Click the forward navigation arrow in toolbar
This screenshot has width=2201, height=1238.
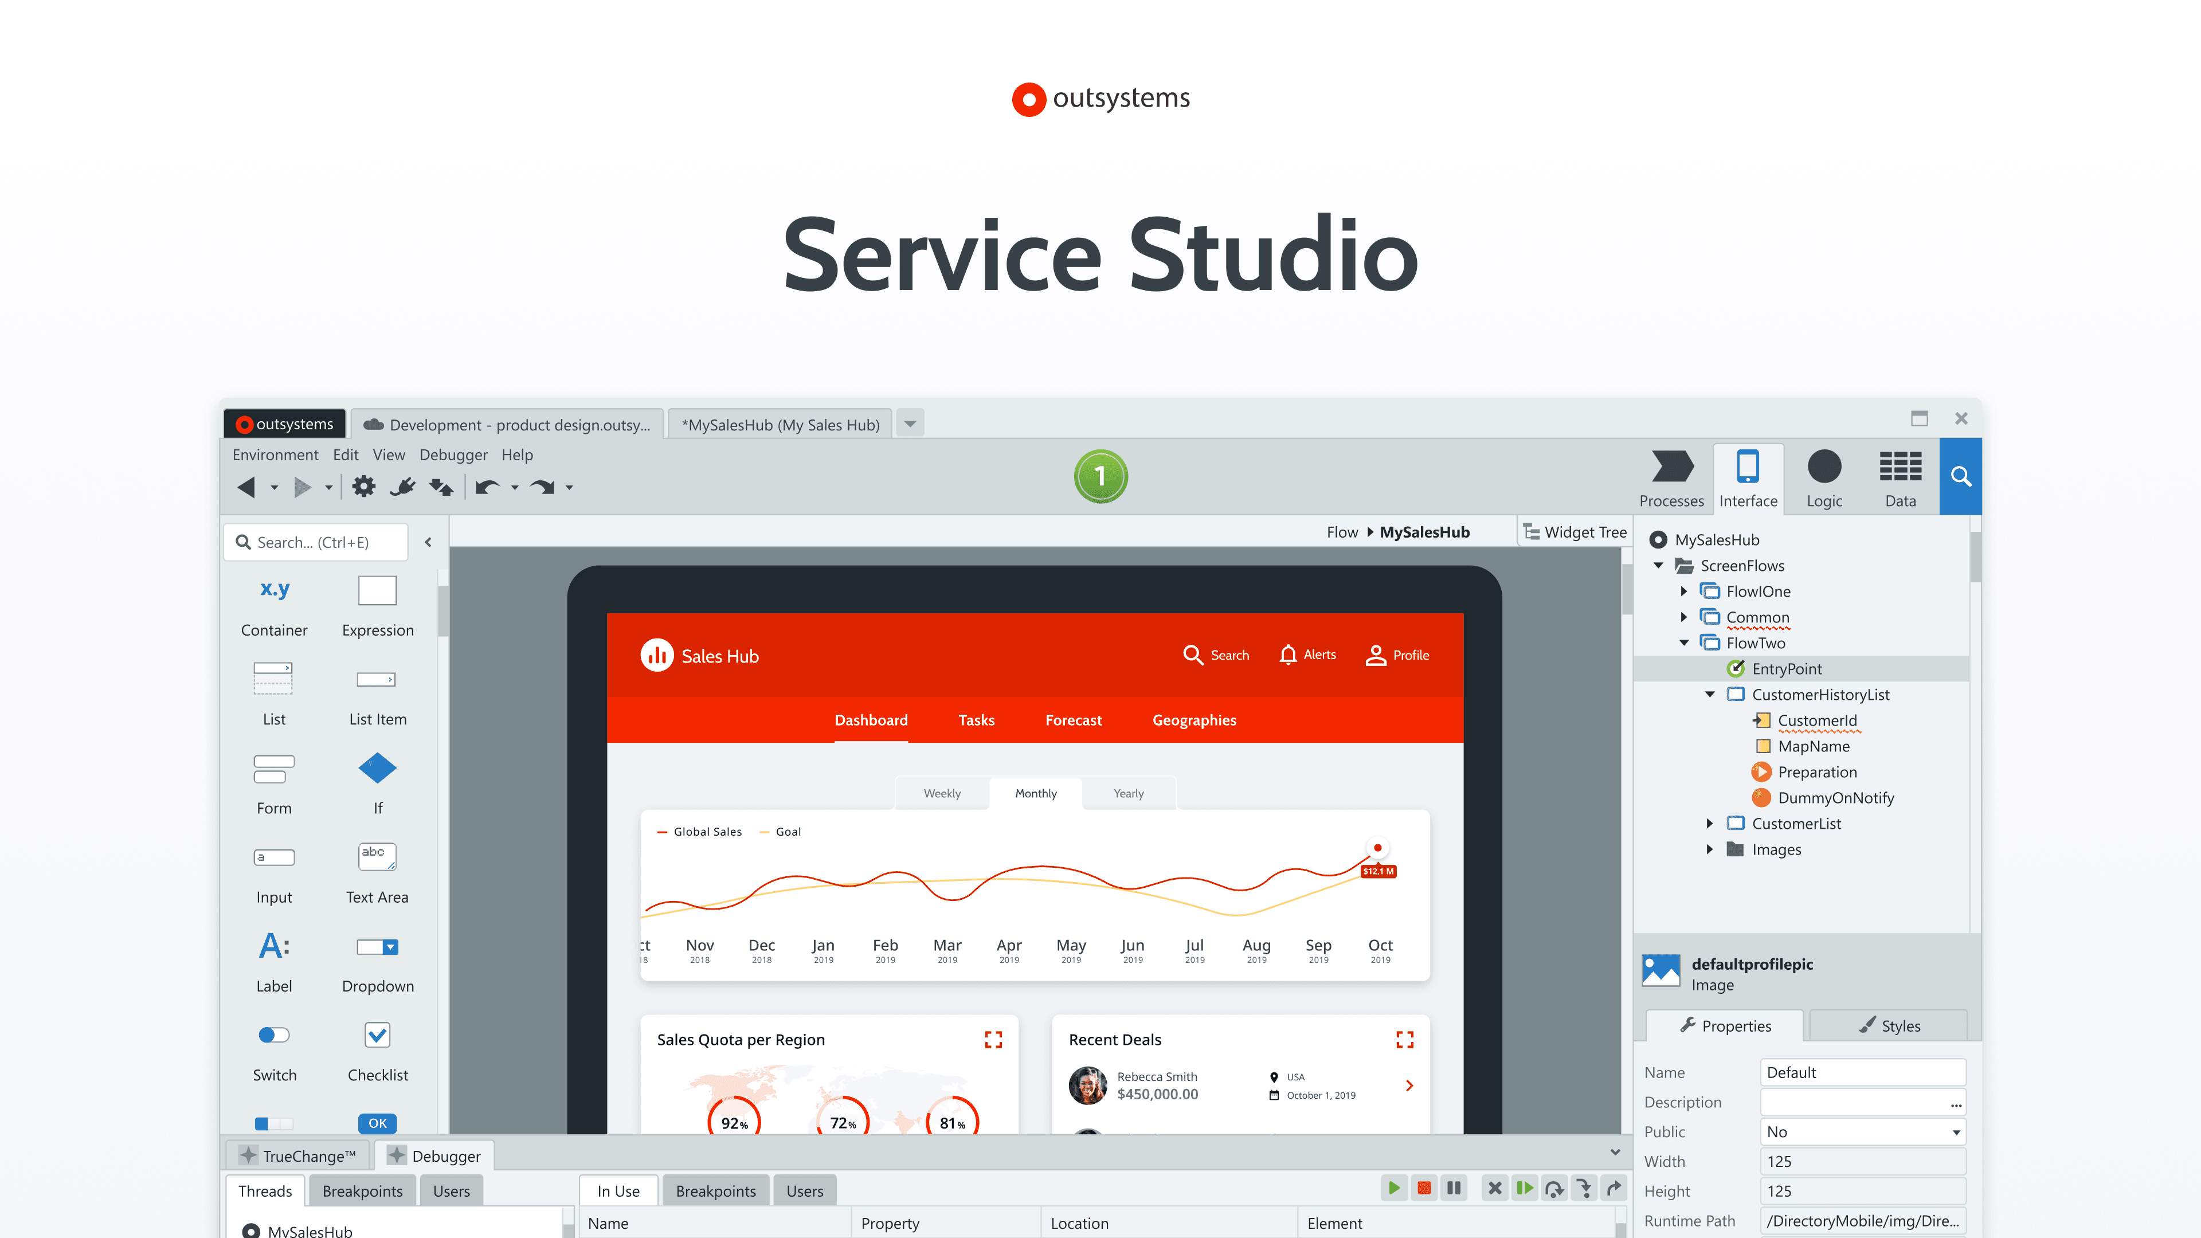click(x=301, y=487)
